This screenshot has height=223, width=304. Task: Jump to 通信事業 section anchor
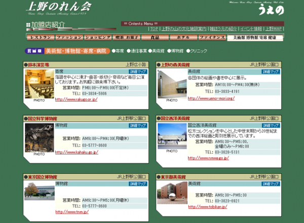[137, 51]
